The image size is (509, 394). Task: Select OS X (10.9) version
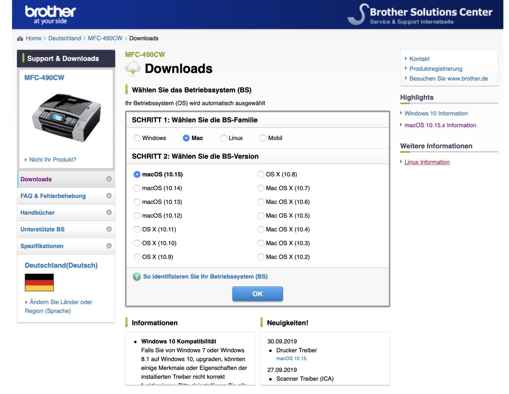coord(137,257)
